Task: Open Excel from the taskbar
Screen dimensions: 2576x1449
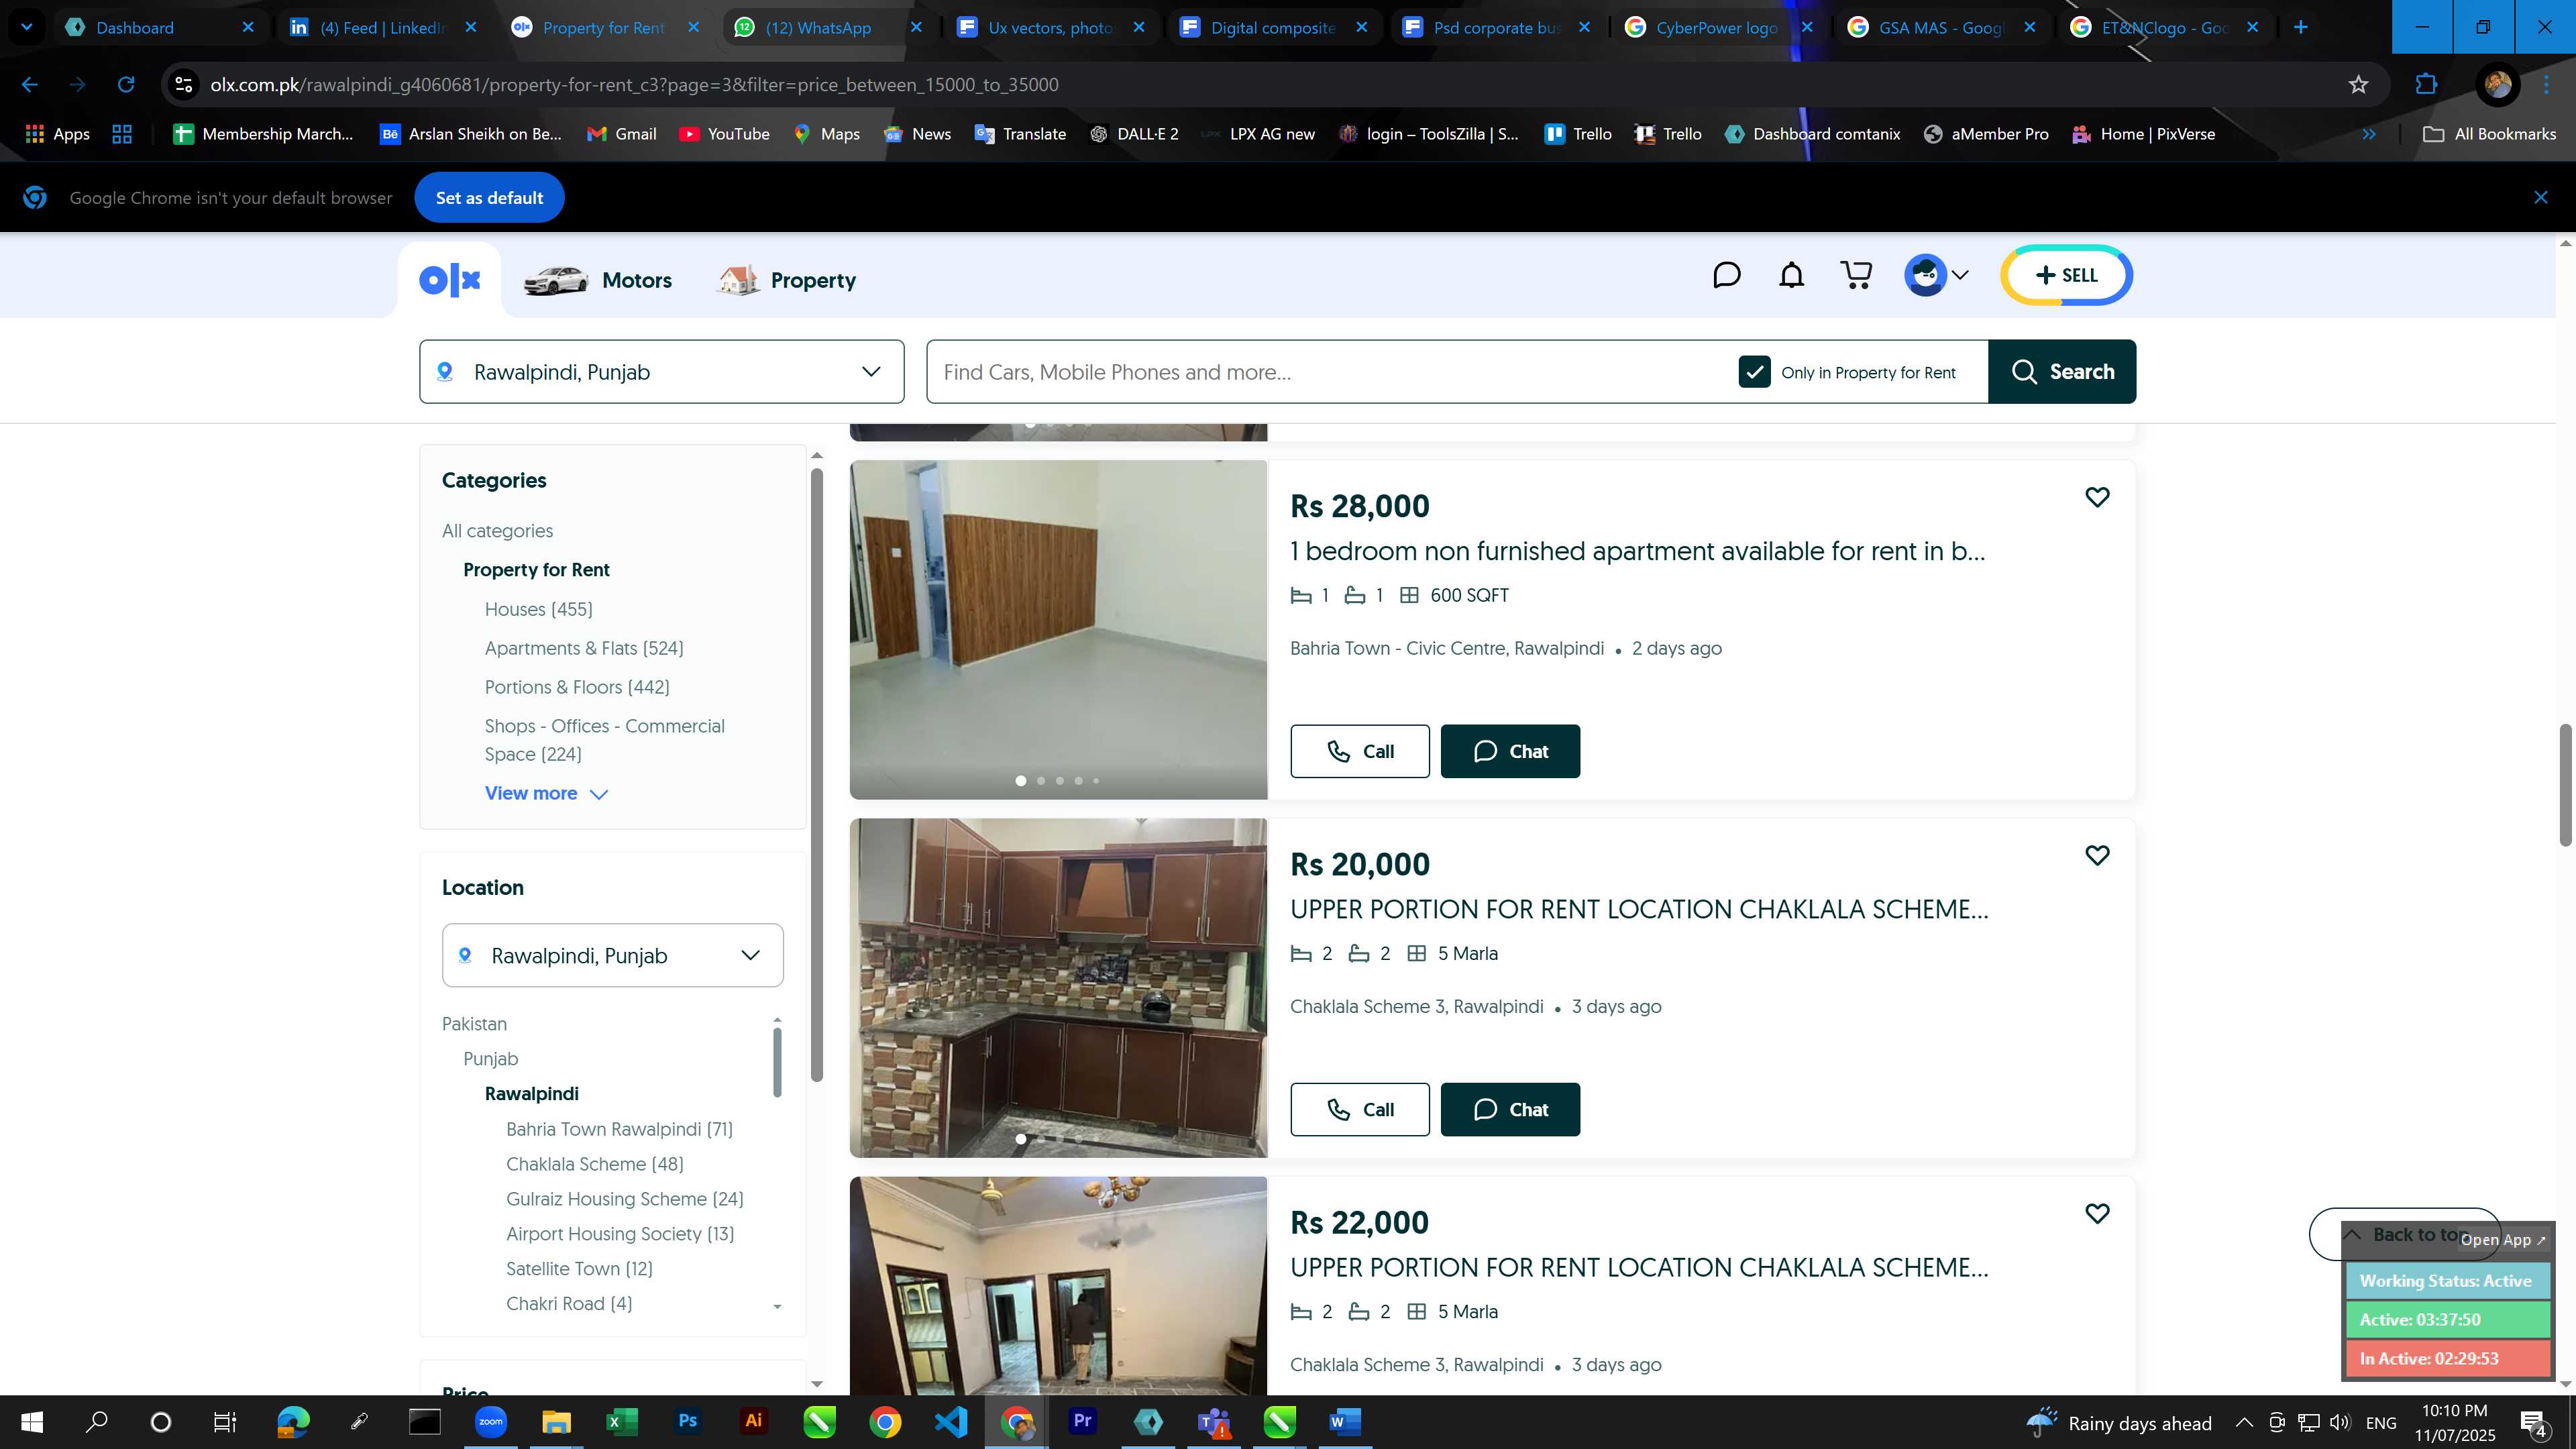Action: pos(621,1422)
